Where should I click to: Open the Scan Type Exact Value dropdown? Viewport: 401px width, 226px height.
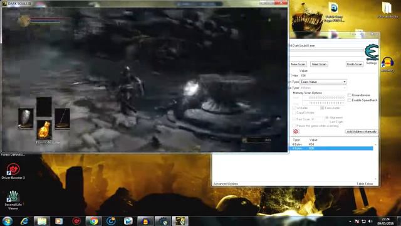(323, 82)
